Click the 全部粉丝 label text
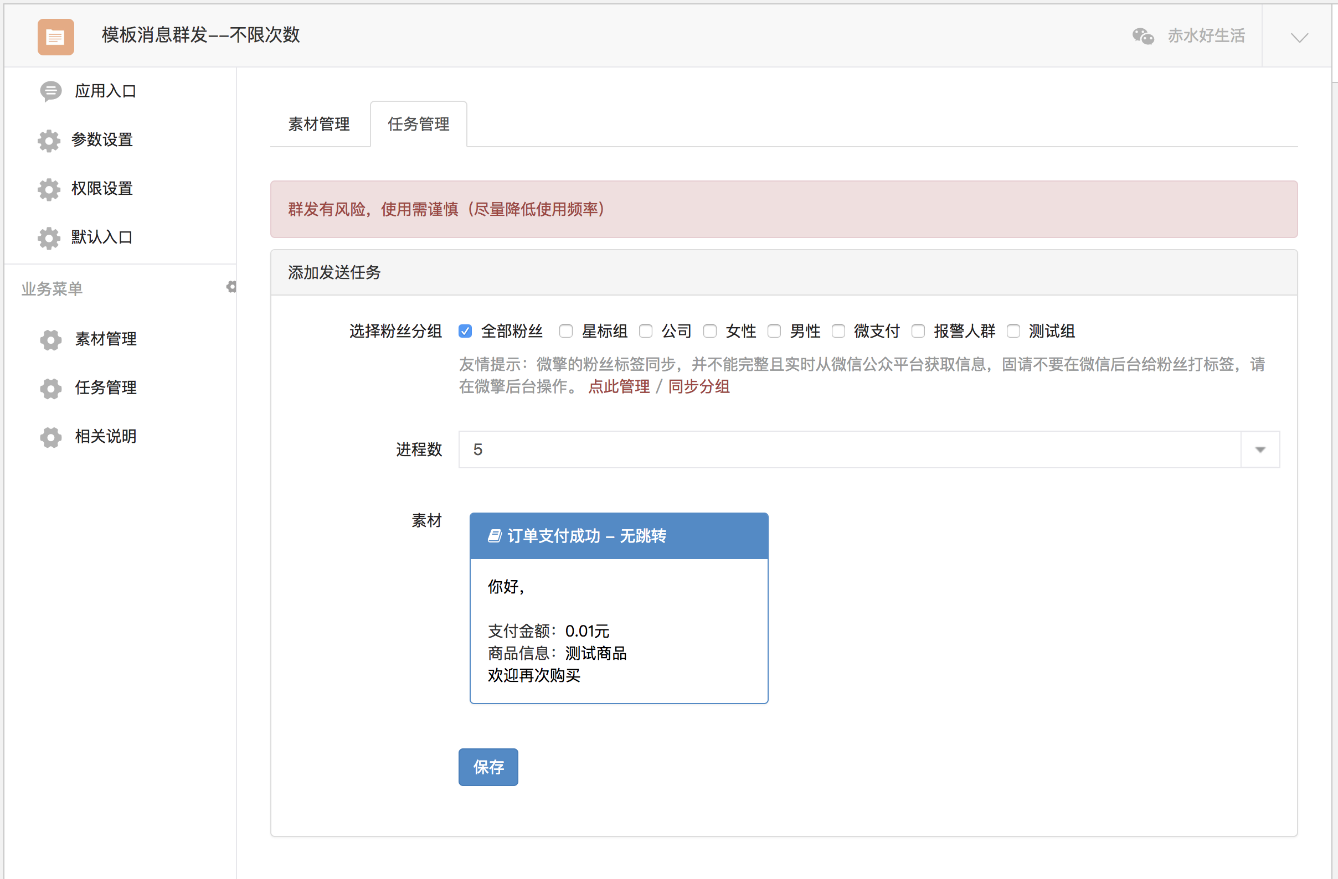This screenshot has width=1338, height=879. (512, 331)
